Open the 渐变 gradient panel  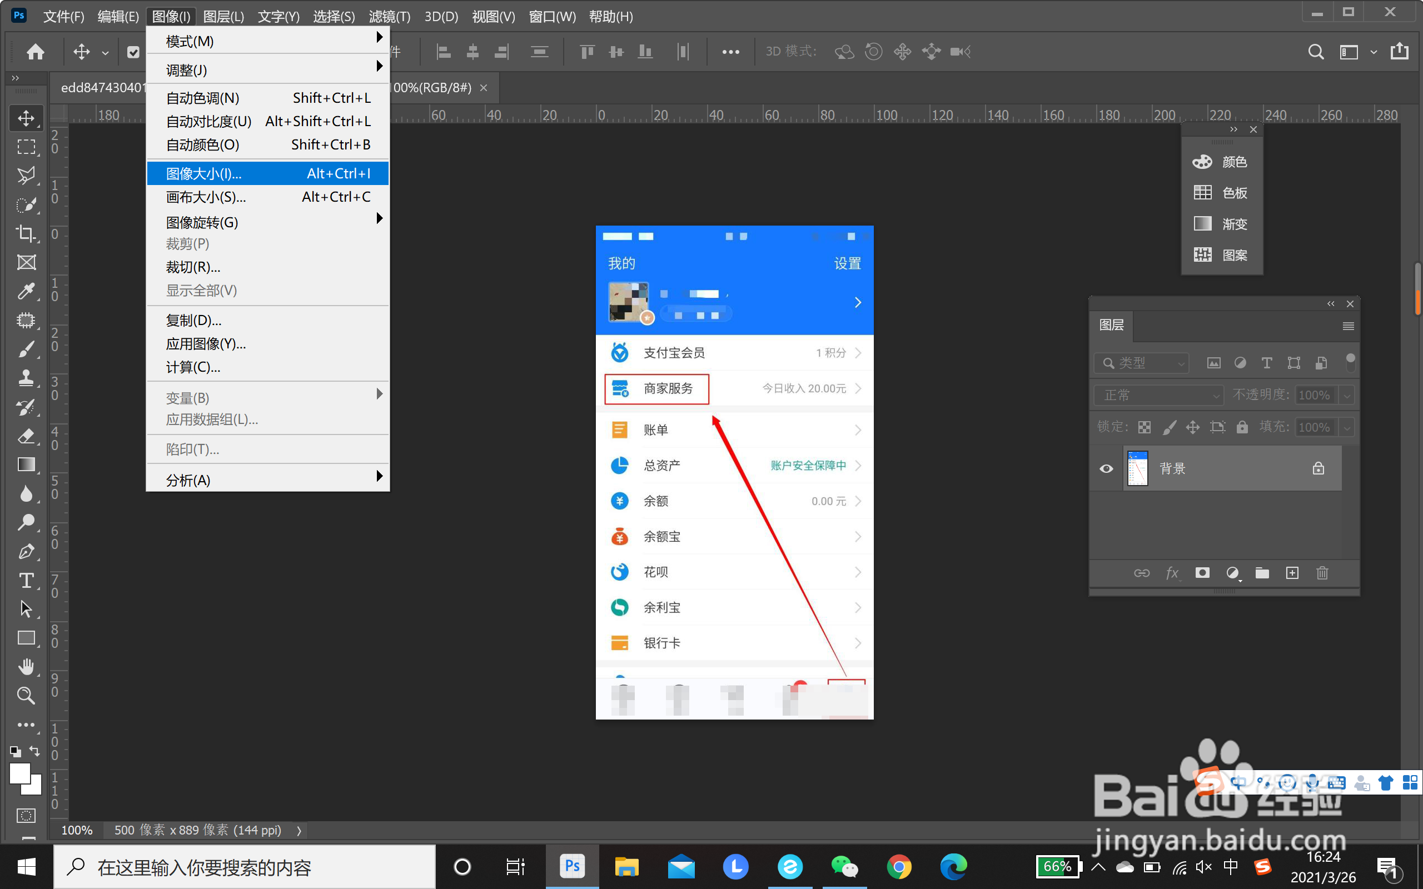1222,224
